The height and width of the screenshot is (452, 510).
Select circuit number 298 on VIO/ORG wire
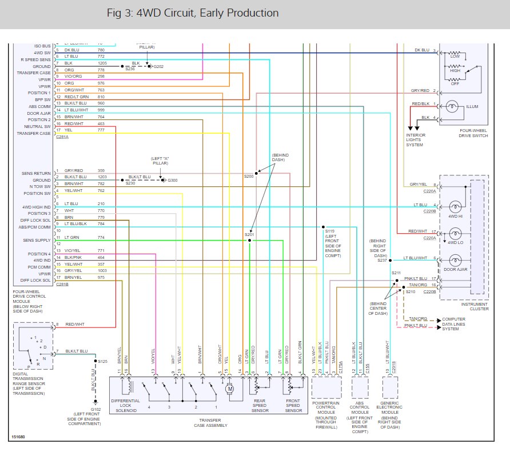(101, 77)
